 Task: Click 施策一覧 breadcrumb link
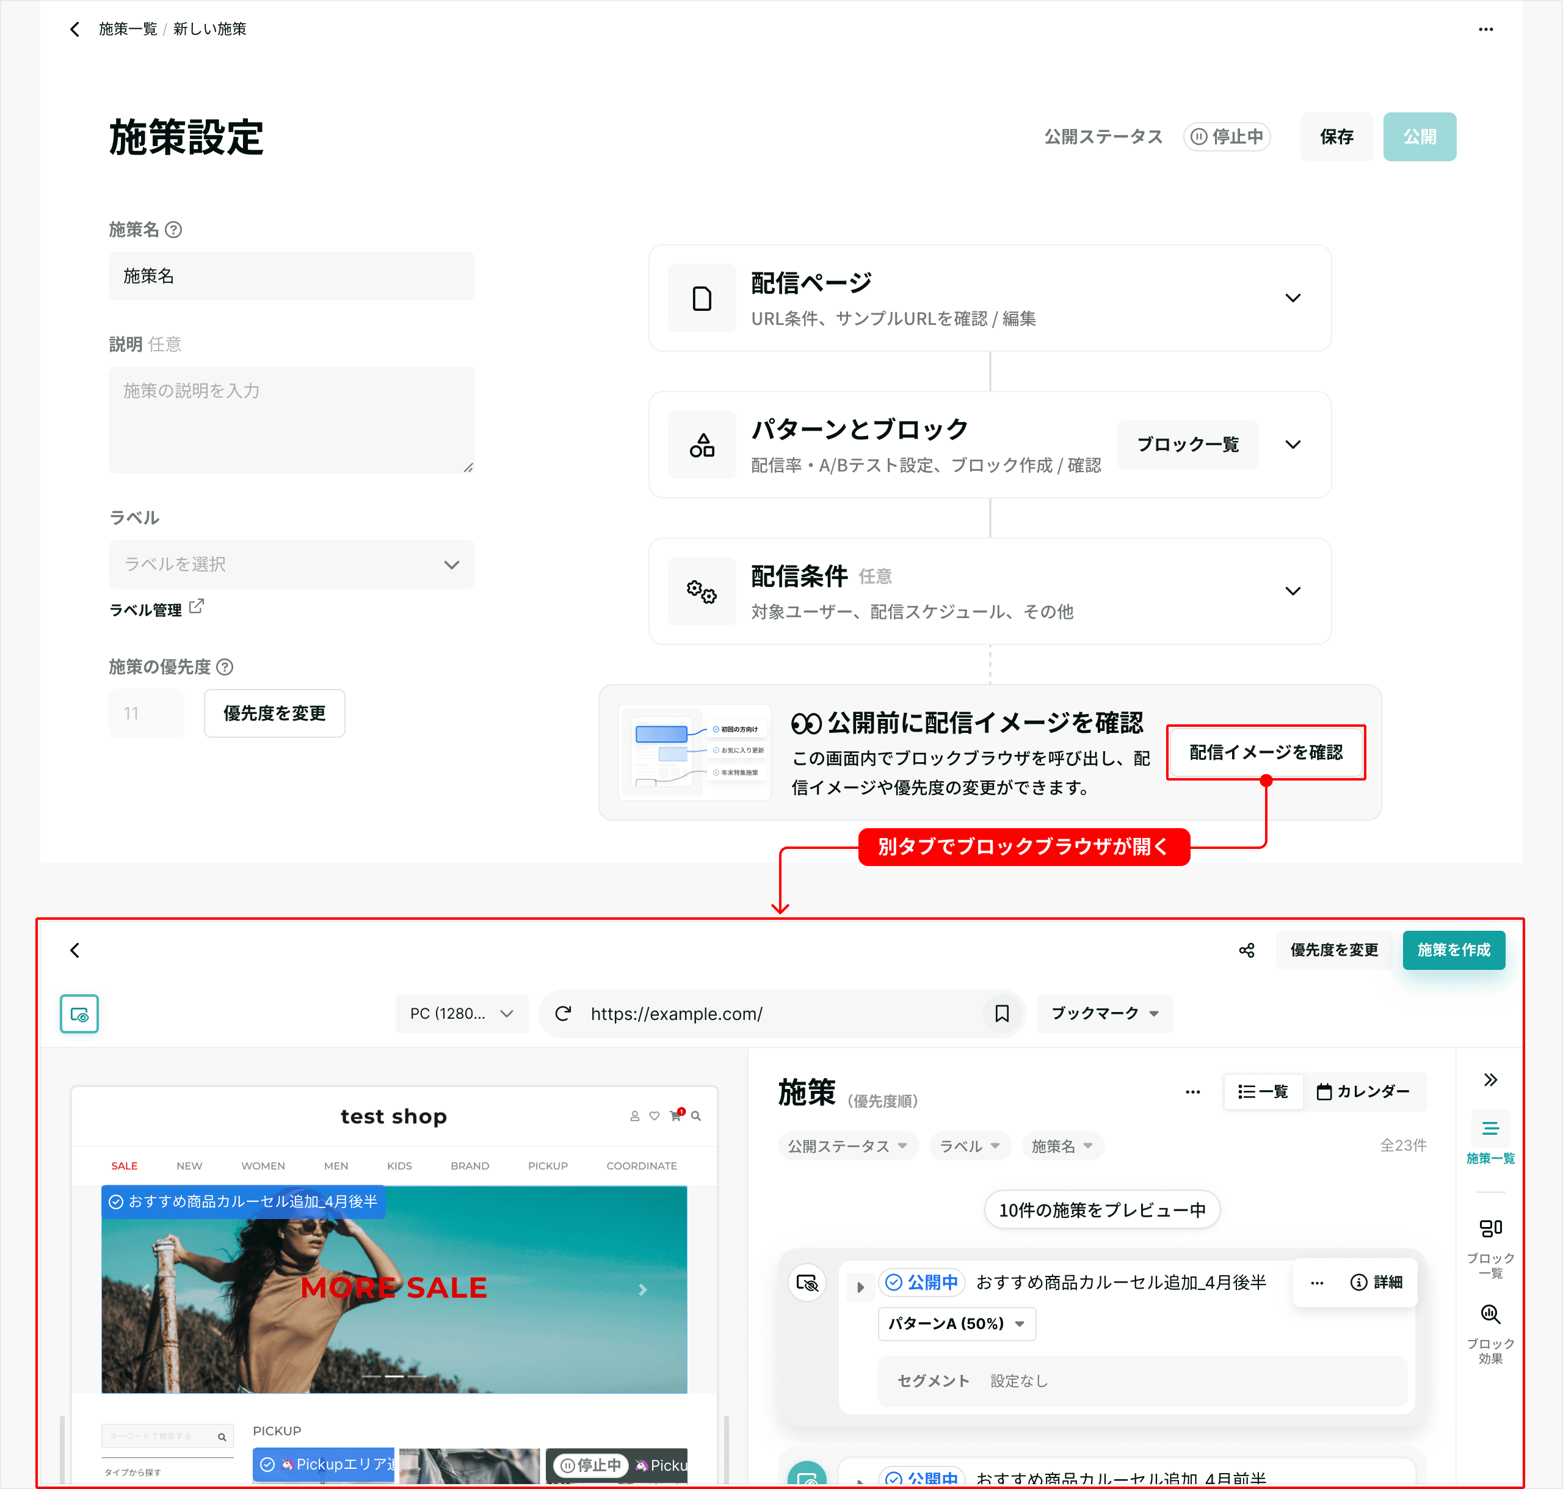(128, 29)
